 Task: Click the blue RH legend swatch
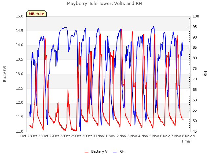coord(115,152)
